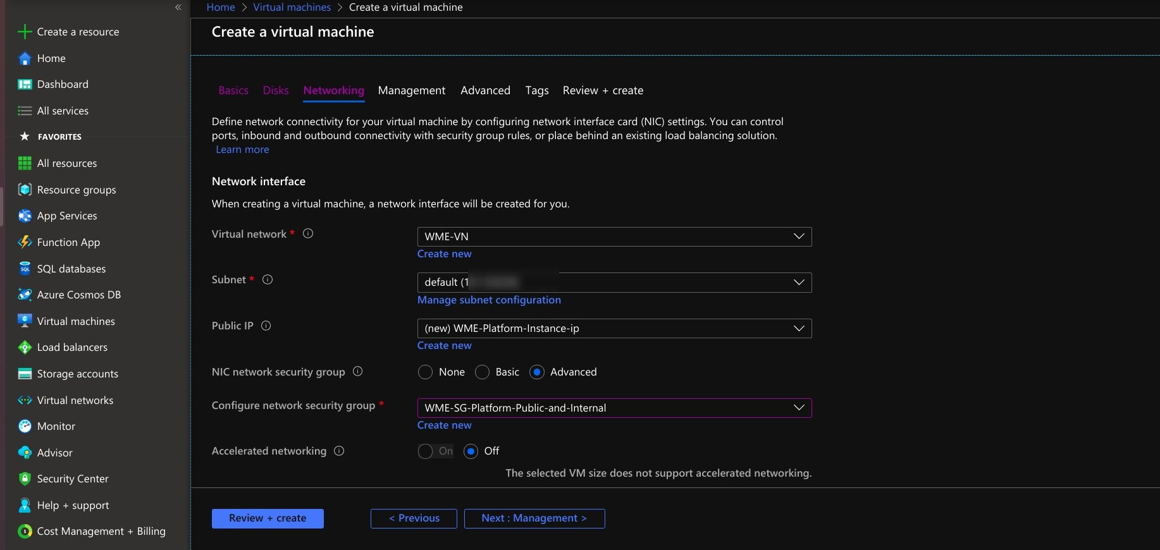Click the Create a resource plus icon

[25, 32]
